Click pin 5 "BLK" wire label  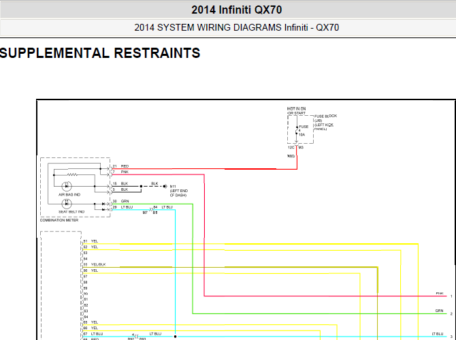pyautogui.click(x=124, y=189)
